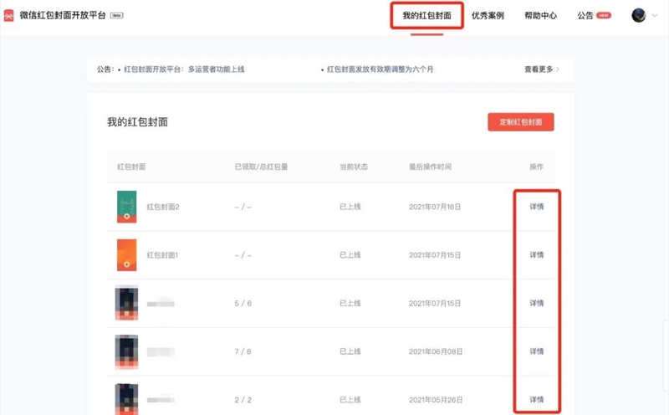Open the 优秀案例 tab
The width and height of the screenshot is (669, 415).
488,16
